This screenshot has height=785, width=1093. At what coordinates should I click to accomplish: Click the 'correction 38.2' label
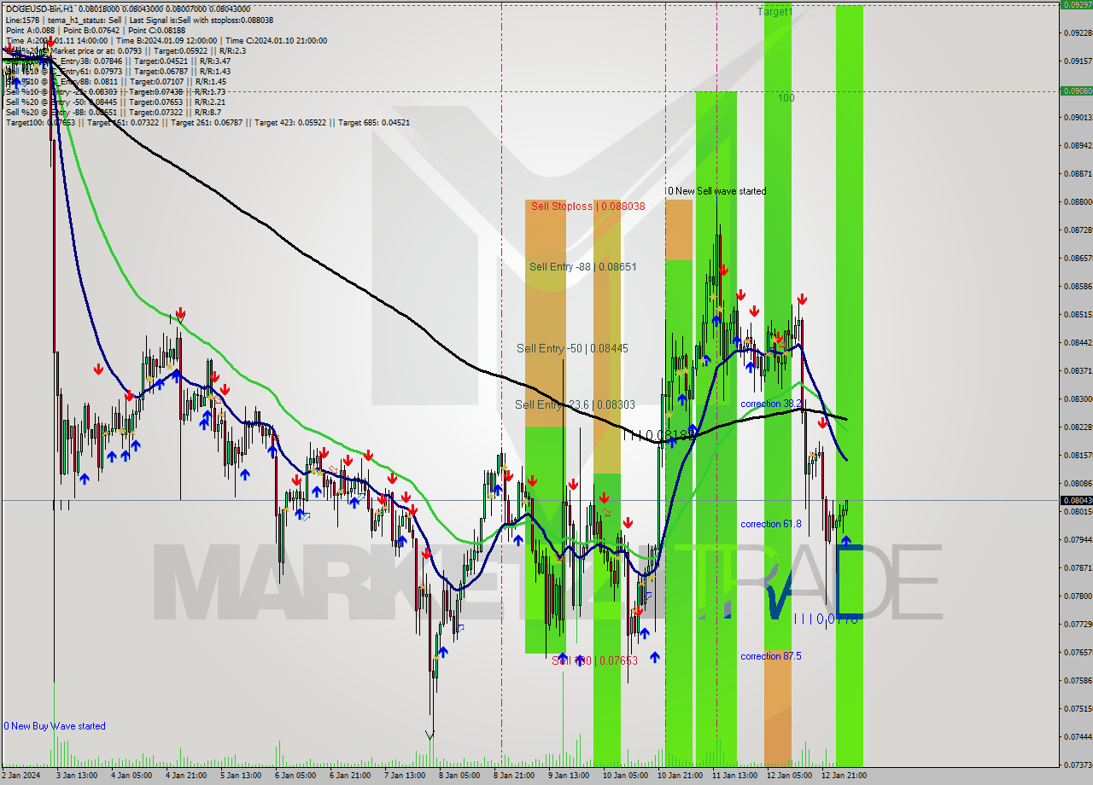click(x=770, y=404)
